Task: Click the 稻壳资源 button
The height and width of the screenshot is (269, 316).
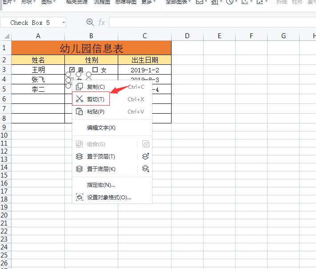Action: click(77, 2)
